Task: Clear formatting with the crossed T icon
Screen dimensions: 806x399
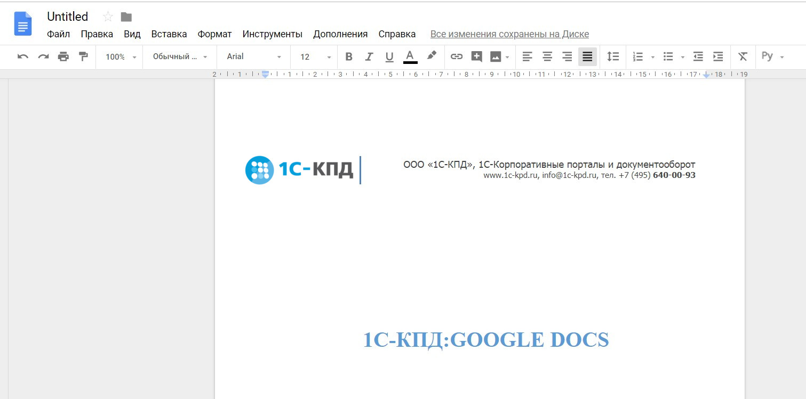Action: click(x=743, y=56)
